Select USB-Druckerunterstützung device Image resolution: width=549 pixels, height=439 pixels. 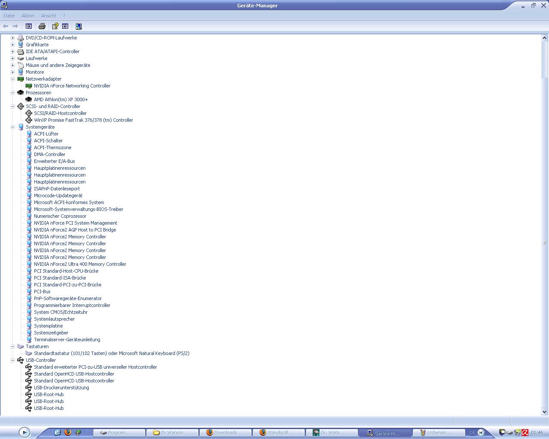61,388
